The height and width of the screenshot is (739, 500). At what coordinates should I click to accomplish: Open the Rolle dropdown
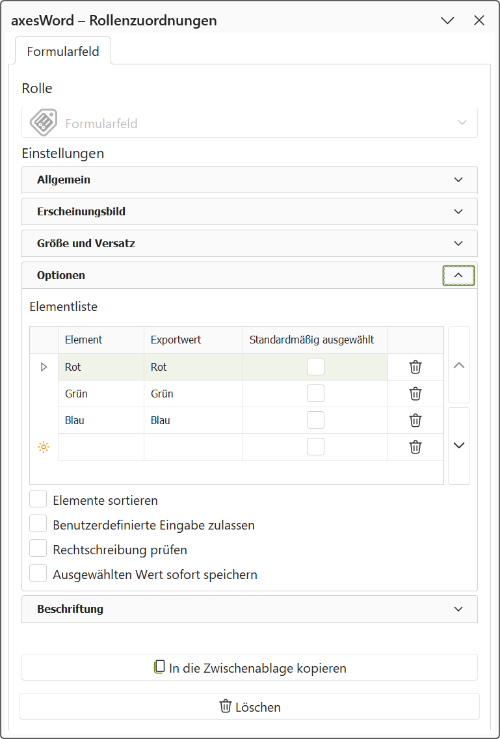pyautogui.click(x=250, y=123)
